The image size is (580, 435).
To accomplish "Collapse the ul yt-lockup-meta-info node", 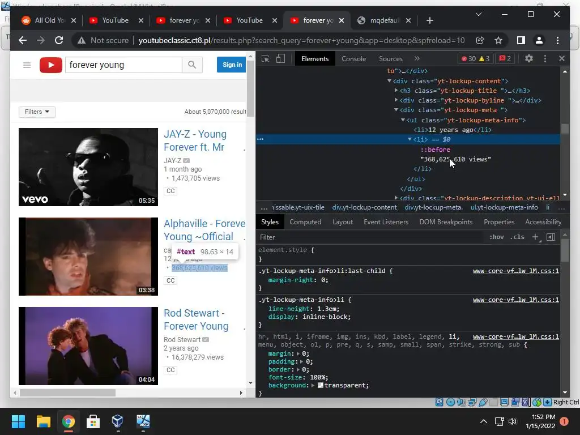I will pyautogui.click(x=403, y=120).
